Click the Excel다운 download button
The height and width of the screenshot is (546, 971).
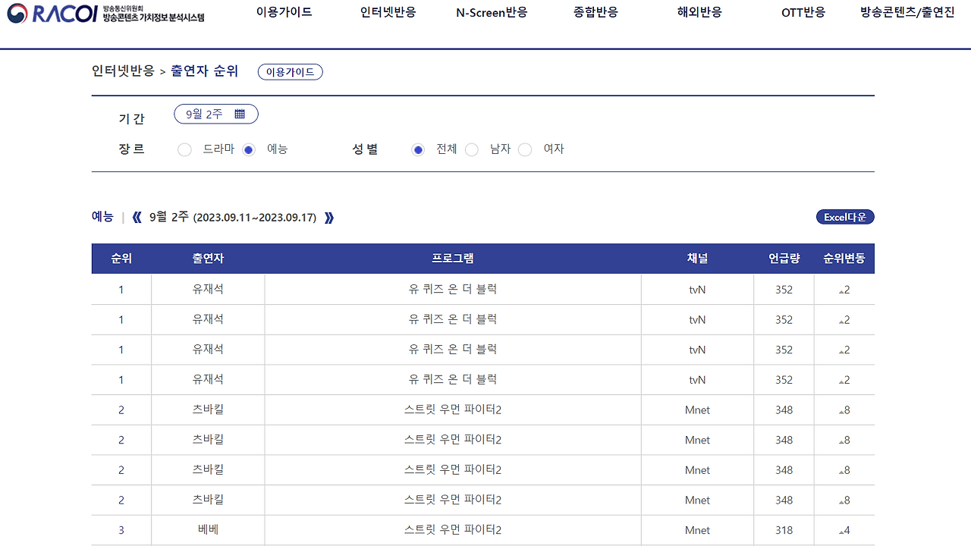tap(844, 216)
